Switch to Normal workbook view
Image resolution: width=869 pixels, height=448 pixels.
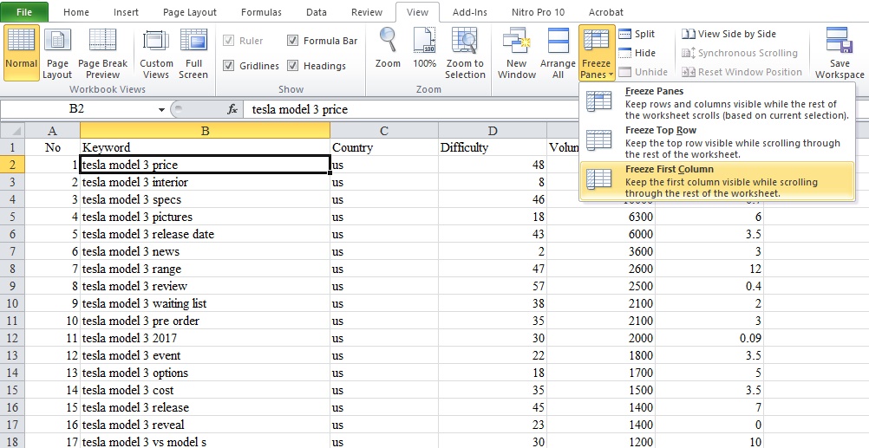coord(21,53)
